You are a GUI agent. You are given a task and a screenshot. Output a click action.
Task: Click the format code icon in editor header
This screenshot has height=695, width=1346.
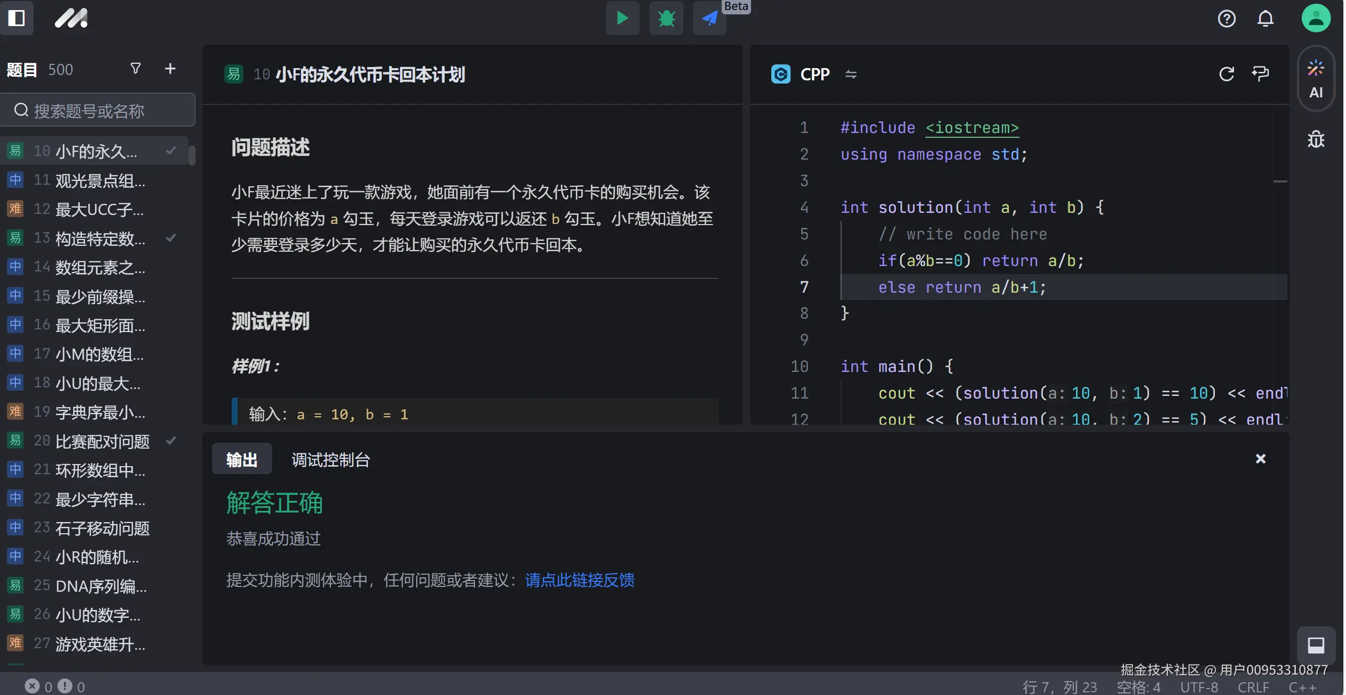[x=1261, y=74]
